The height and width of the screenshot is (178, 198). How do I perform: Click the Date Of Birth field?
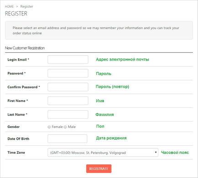click(x=68, y=138)
